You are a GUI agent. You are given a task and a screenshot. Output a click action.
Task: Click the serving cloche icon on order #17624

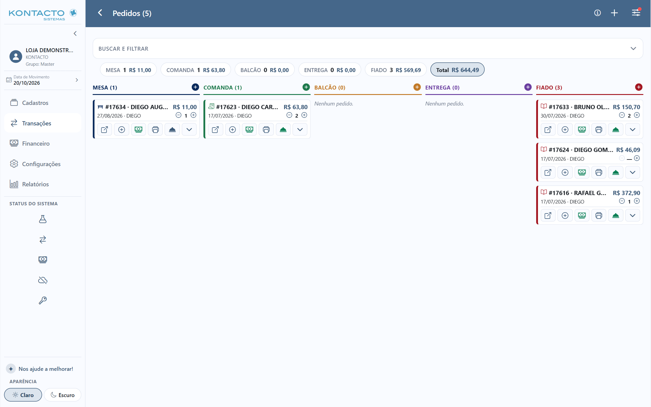(615, 172)
